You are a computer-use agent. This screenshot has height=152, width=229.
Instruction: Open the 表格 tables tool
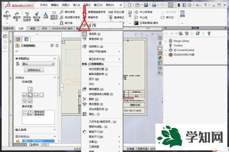(182, 14)
